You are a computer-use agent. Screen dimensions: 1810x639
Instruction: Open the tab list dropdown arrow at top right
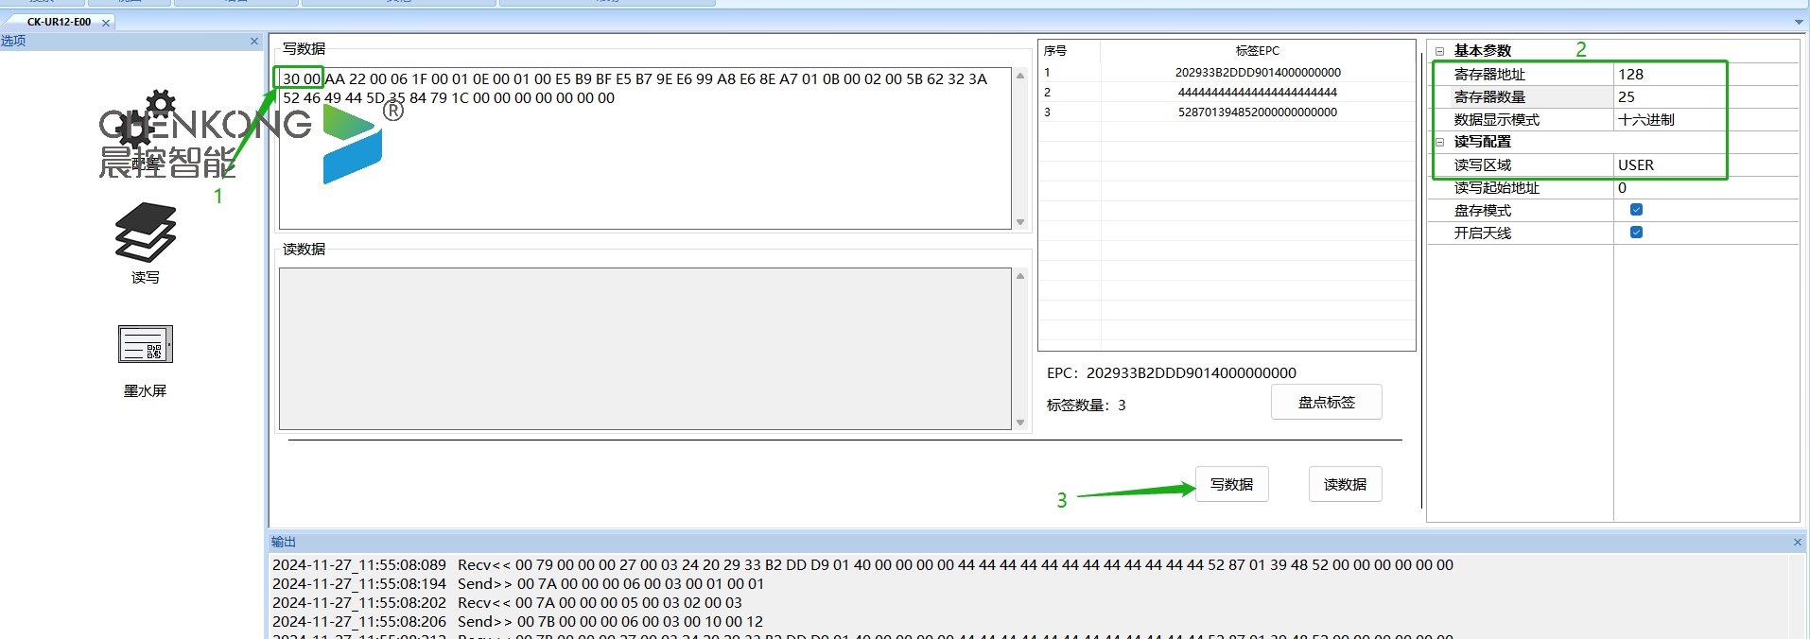pyautogui.click(x=1798, y=22)
